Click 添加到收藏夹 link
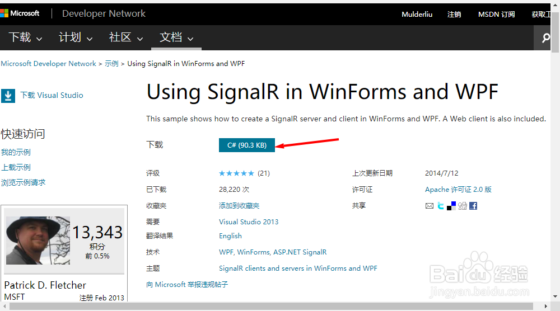 point(239,206)
